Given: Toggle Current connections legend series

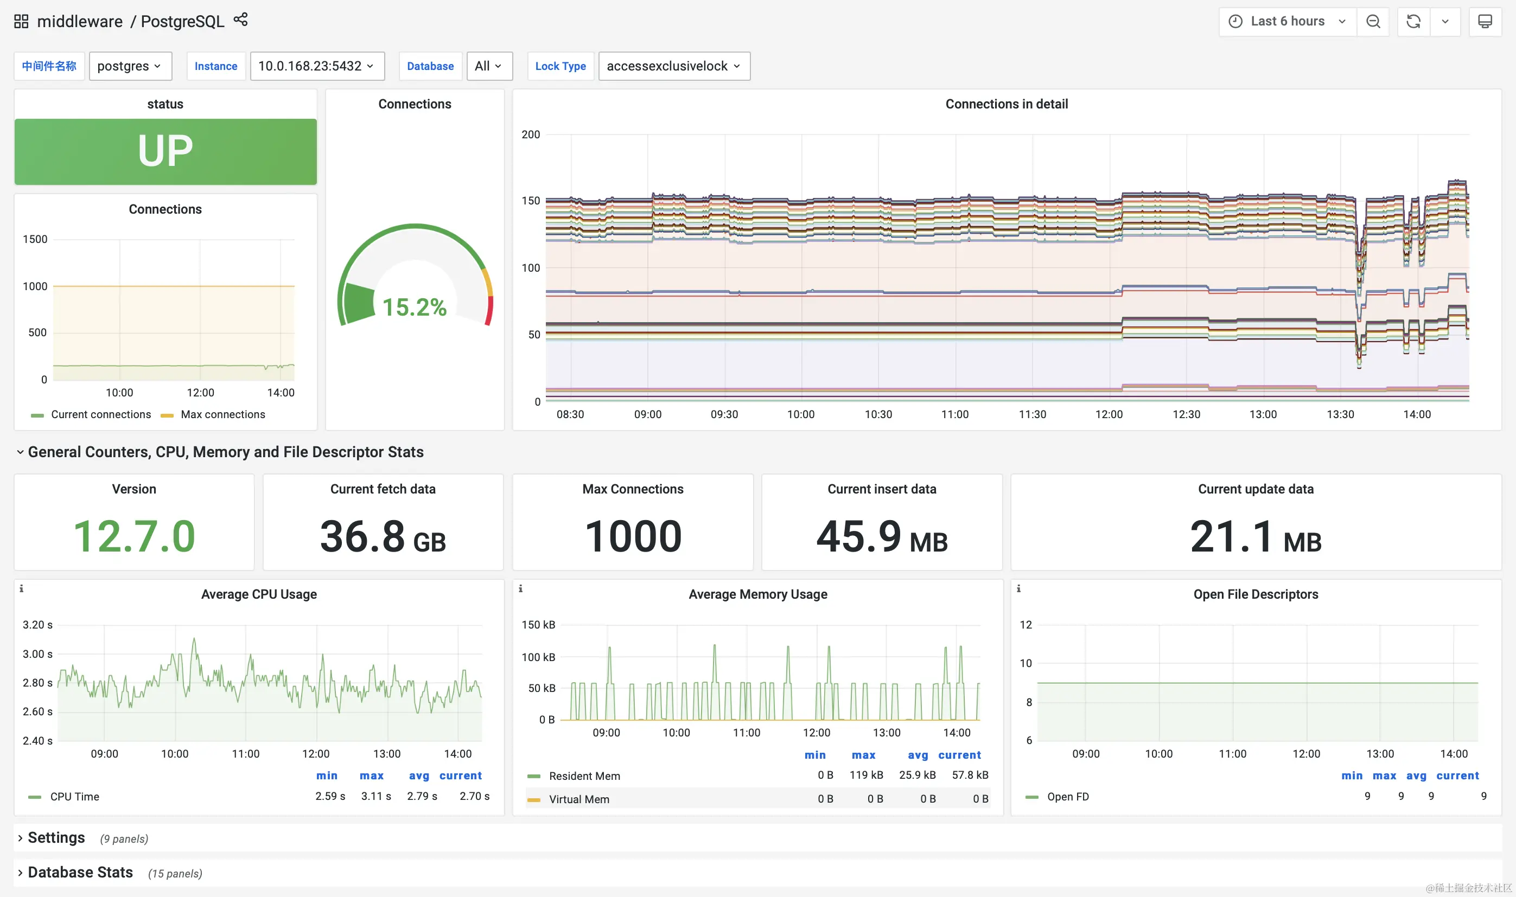Looking at the screenshot, I should point(100,415).
